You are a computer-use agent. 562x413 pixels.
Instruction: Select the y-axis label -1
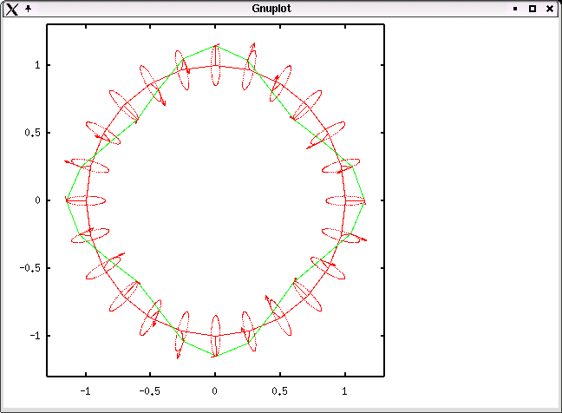point(34,336)
